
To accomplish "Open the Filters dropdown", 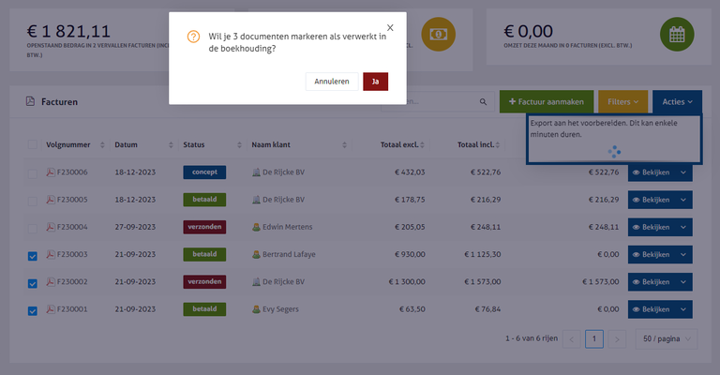I will [x=622, y=101].
